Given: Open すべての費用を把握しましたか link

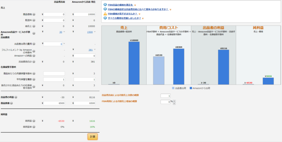Looking at the screenshot, I should tap(124, 18).
